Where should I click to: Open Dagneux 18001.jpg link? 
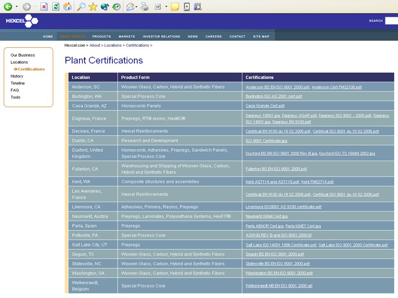[x=263, y=115]
